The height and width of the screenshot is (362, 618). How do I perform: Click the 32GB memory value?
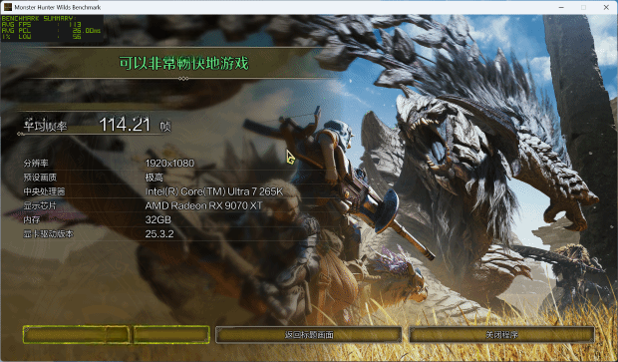click(158, 219)
